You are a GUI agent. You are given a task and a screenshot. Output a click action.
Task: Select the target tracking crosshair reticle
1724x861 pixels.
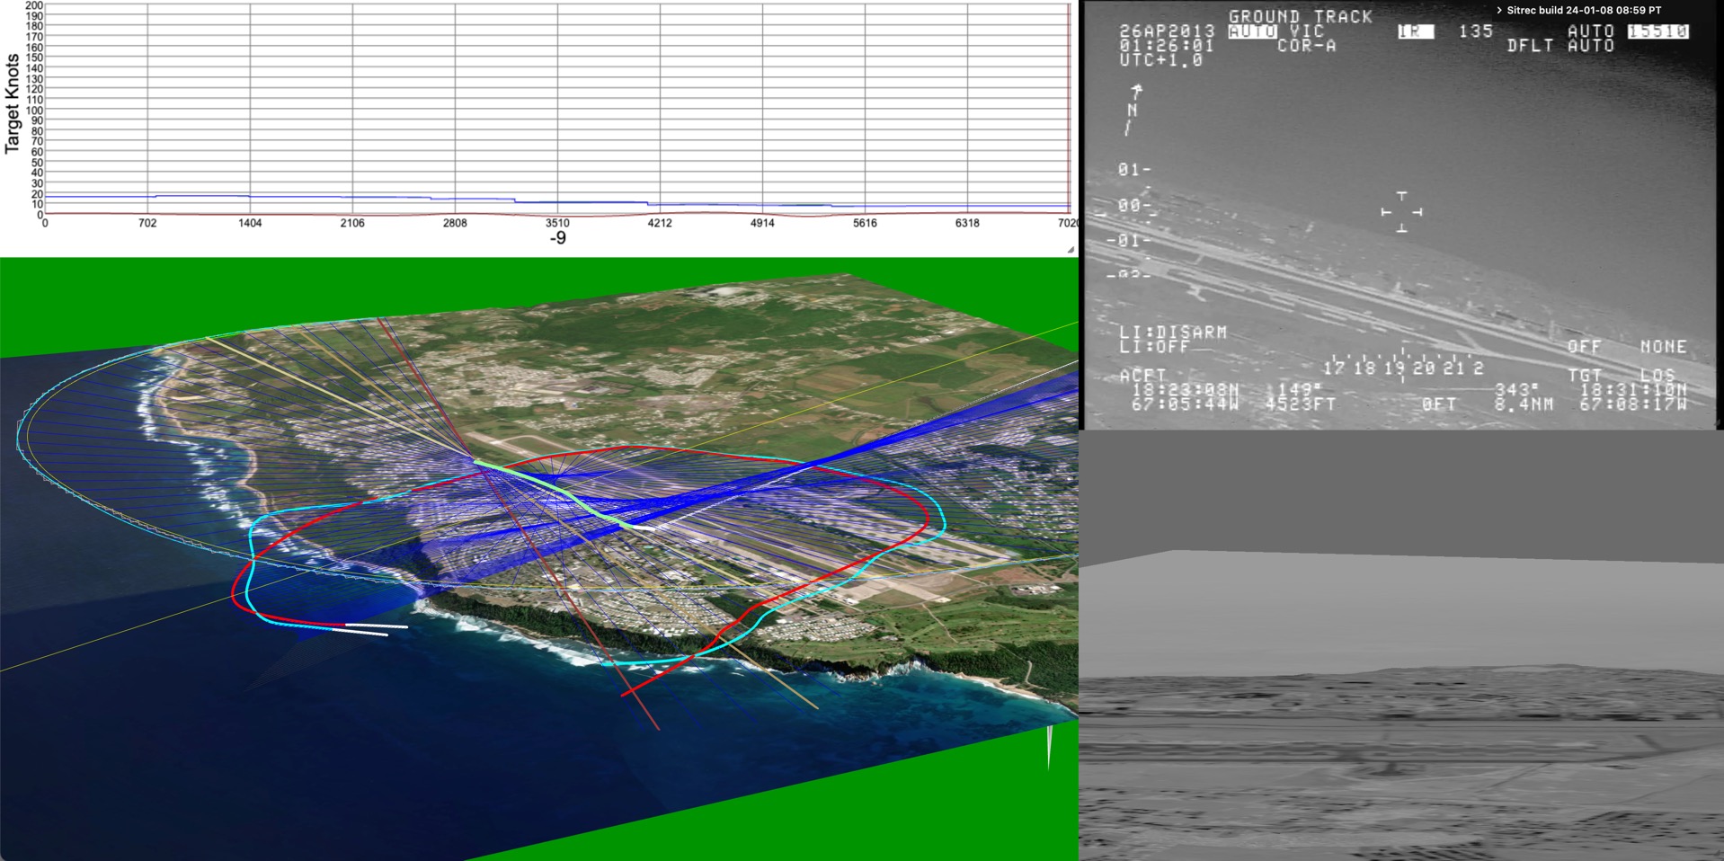pyautogui.click(x=1400, y=210)
